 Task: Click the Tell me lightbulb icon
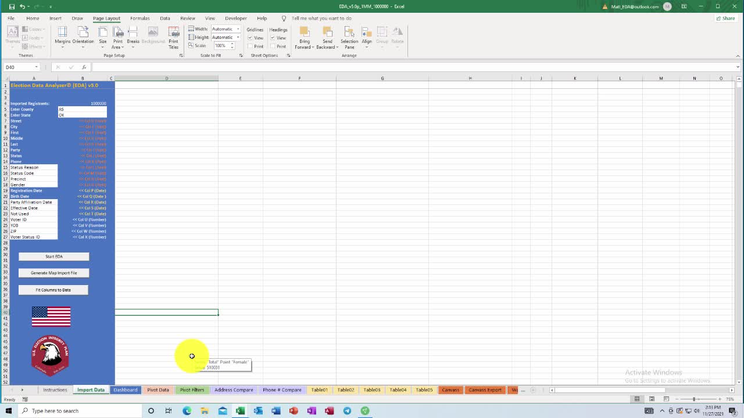click(x=284, y=19)
